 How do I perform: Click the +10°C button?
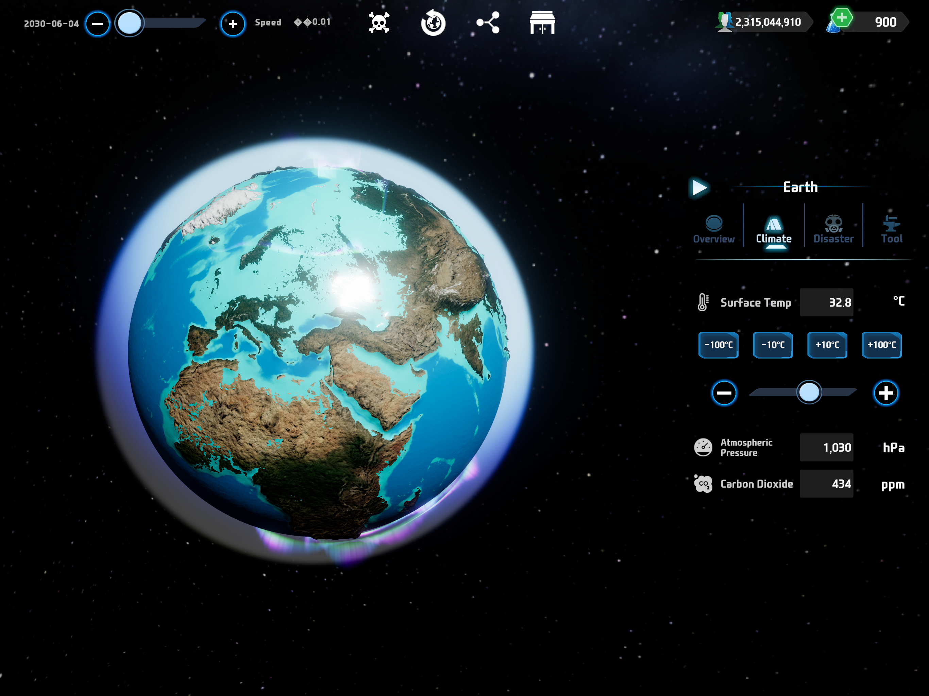(827, 345)
